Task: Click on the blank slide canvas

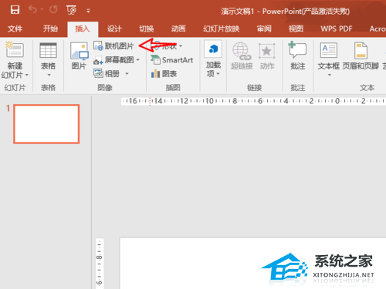Action: click(252, 264)
